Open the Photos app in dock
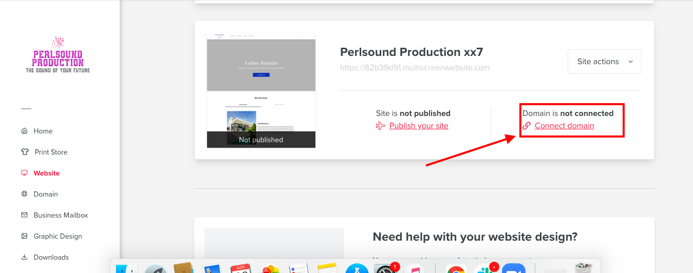 [270, 269]
